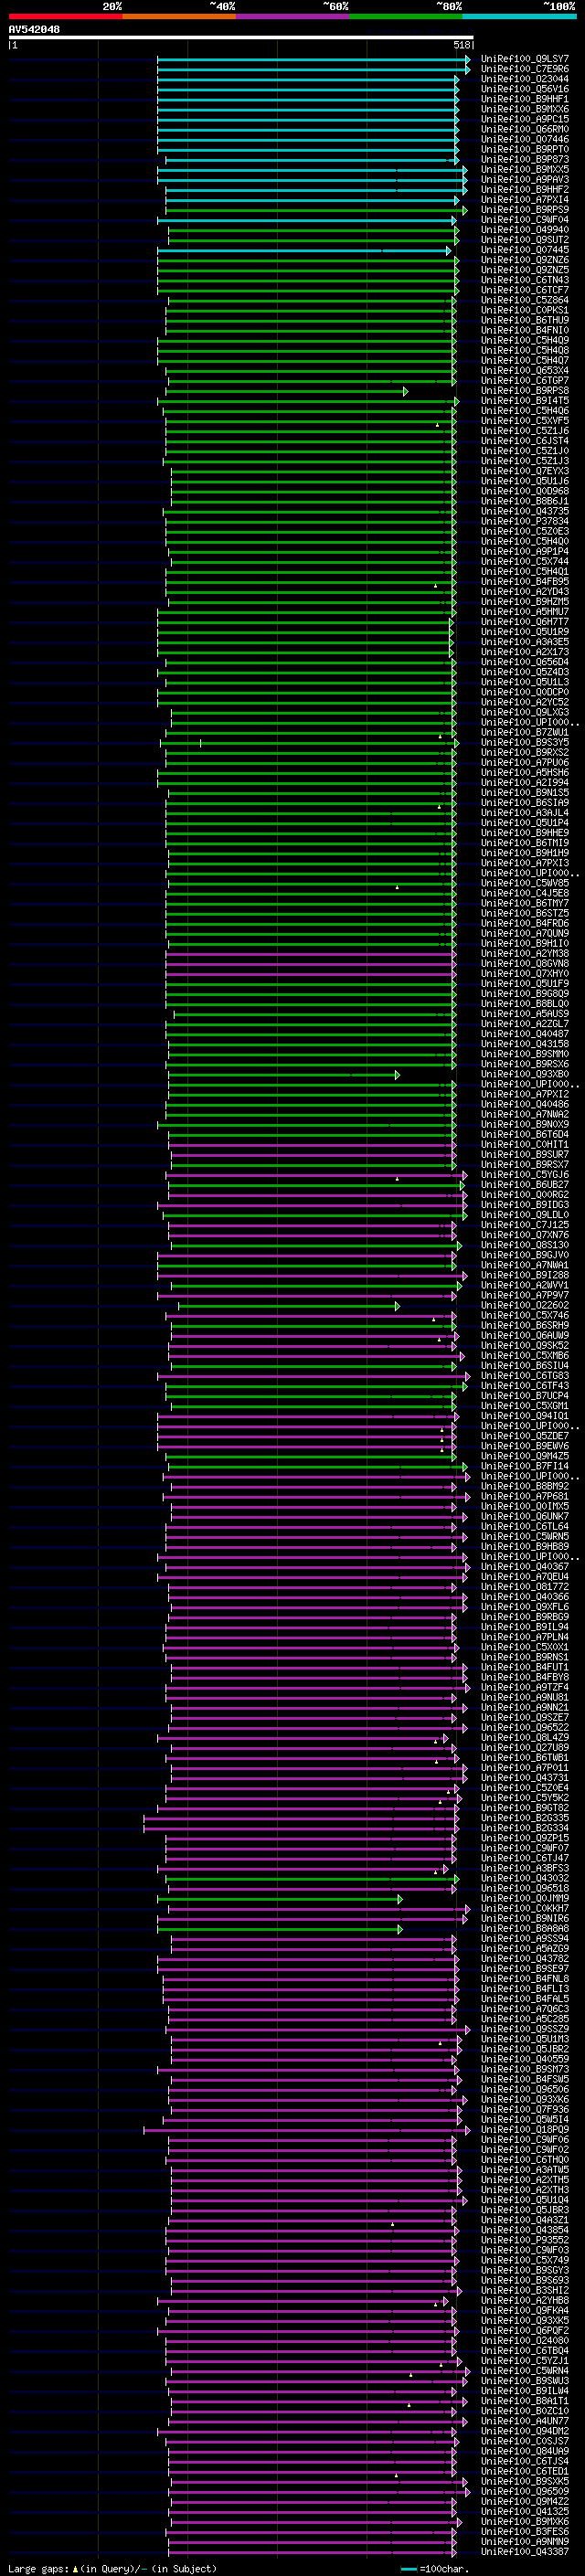Screen dimensions: 585x2576
Task: Select the UniRef100_Q9ZNZ6 label
Action: [x=525, y=260]
